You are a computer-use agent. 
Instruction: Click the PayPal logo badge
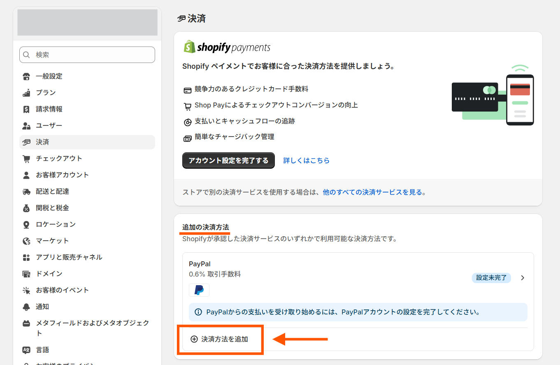[199, 290]
